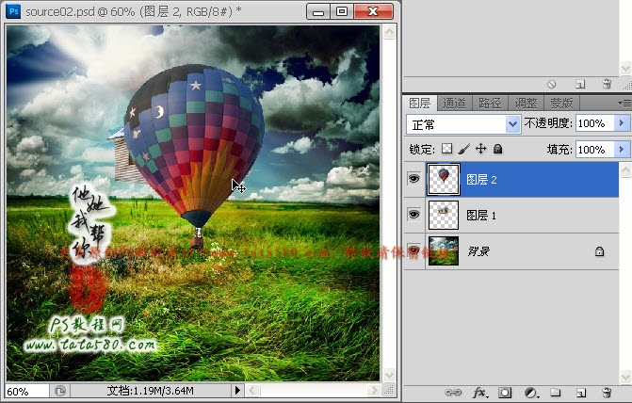Switch to the 通道 channels tab
632x403 pixels.
[x=454, y=103]
